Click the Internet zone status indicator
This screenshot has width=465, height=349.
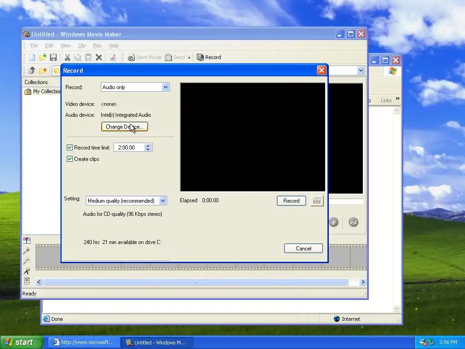point(347,319)
